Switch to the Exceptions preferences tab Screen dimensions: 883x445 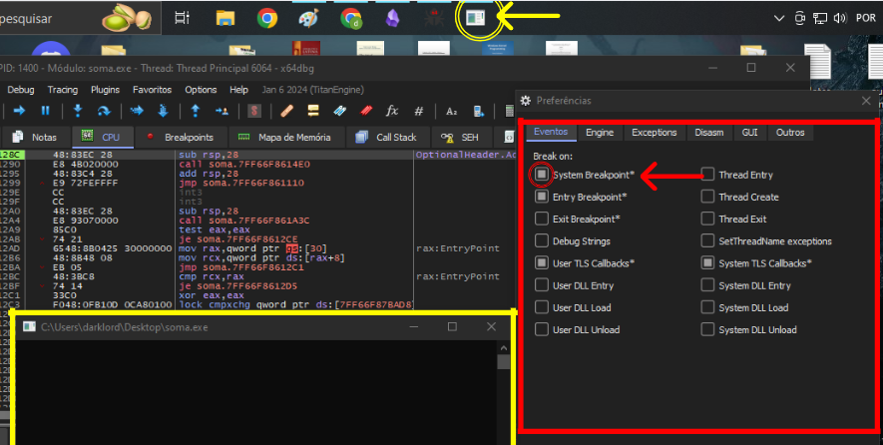tap(654, 133)
